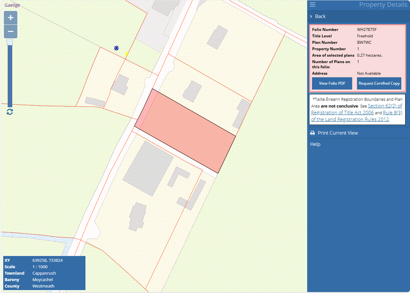410x293 pixels.
Task: Click the printer icon in side panel
Action: tap(312, 133)
